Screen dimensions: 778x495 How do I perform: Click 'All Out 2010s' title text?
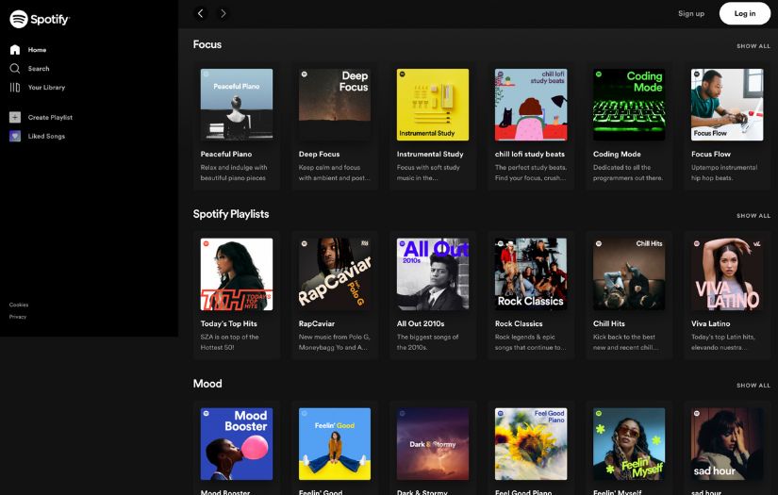pyautogui.click(x=421, y=324)
